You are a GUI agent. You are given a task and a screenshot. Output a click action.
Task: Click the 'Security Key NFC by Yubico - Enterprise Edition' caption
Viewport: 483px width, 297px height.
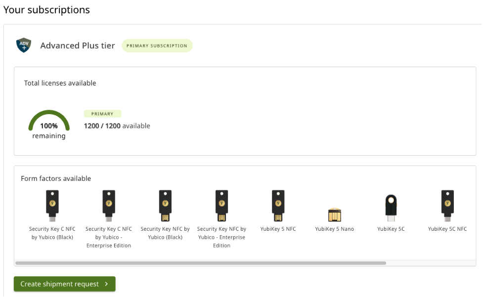pos(221,237)
